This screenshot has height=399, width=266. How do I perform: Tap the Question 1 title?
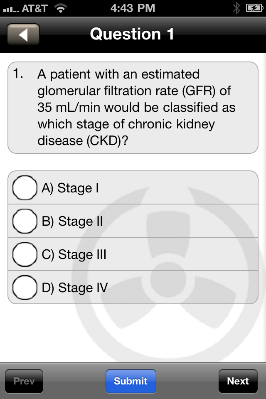point(132,34)
